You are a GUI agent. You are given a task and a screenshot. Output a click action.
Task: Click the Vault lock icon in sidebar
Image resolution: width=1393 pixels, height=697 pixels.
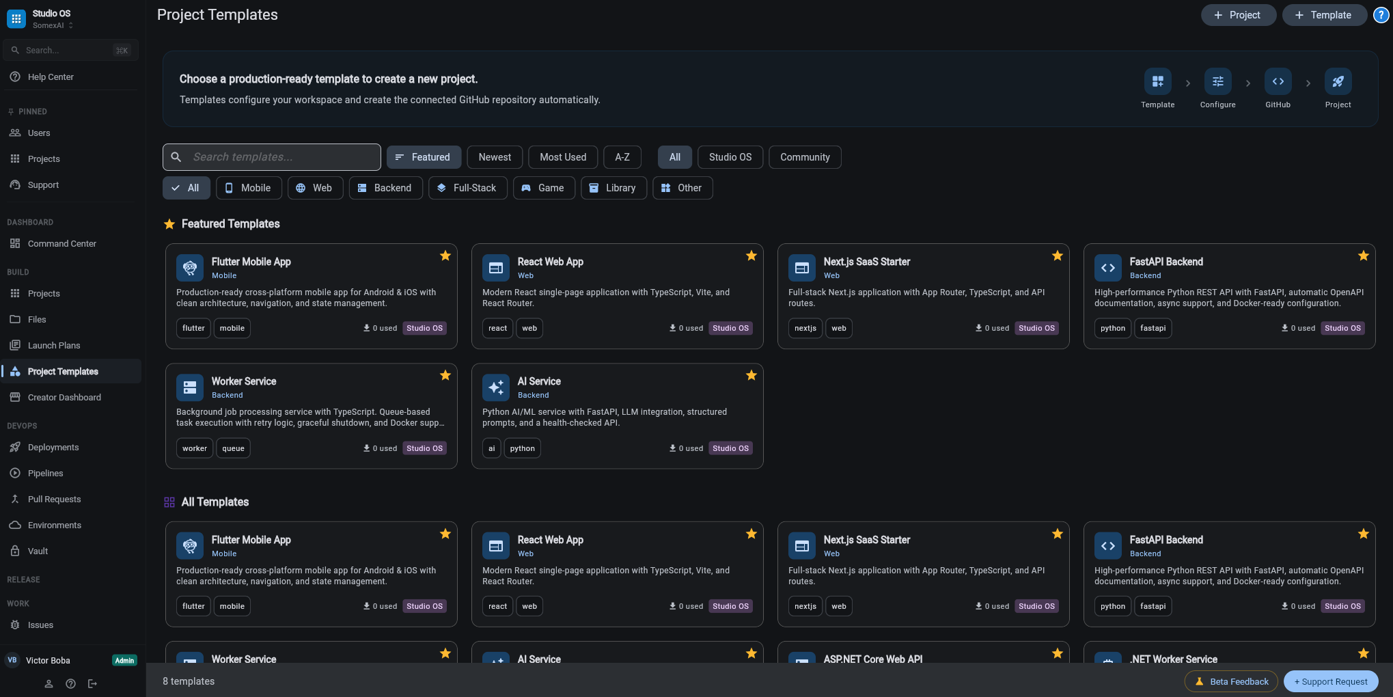(x=15, y=551)
